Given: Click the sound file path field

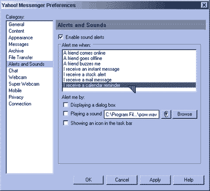Looking at the screenshot, I should pos(132,115).
